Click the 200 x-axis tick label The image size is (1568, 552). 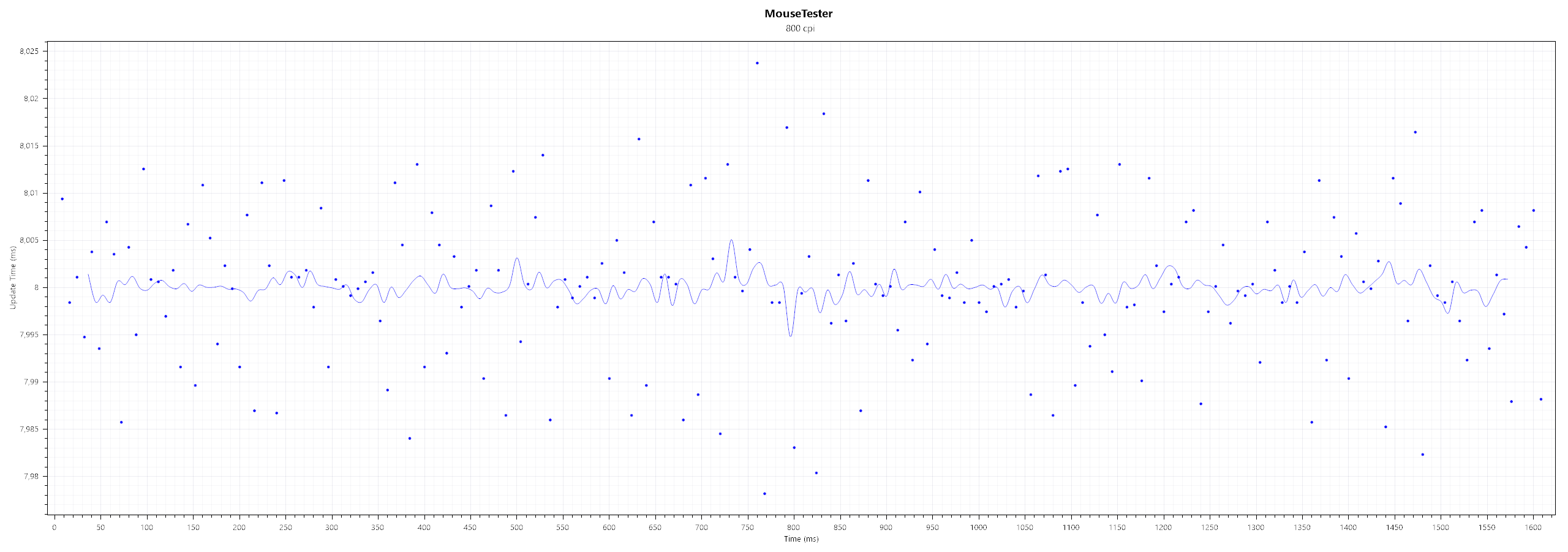coord(239,527)
